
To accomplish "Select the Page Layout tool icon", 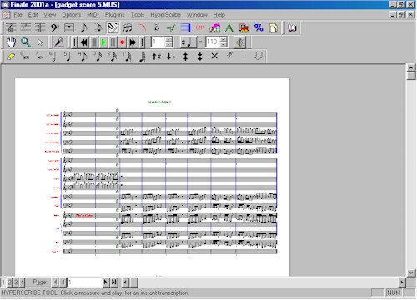I will click(273, 27).
